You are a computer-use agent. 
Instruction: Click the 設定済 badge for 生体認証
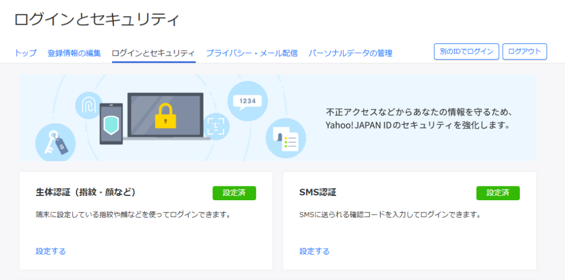[234, 193]
